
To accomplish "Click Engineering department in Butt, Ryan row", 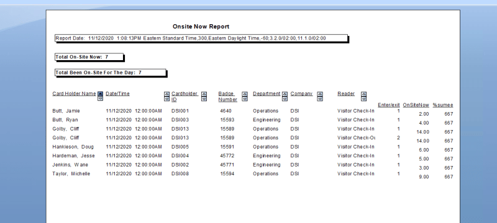I will coord(267,120).
